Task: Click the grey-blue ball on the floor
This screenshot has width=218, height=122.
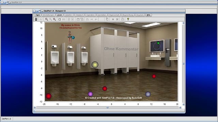Action: [148, 94]
